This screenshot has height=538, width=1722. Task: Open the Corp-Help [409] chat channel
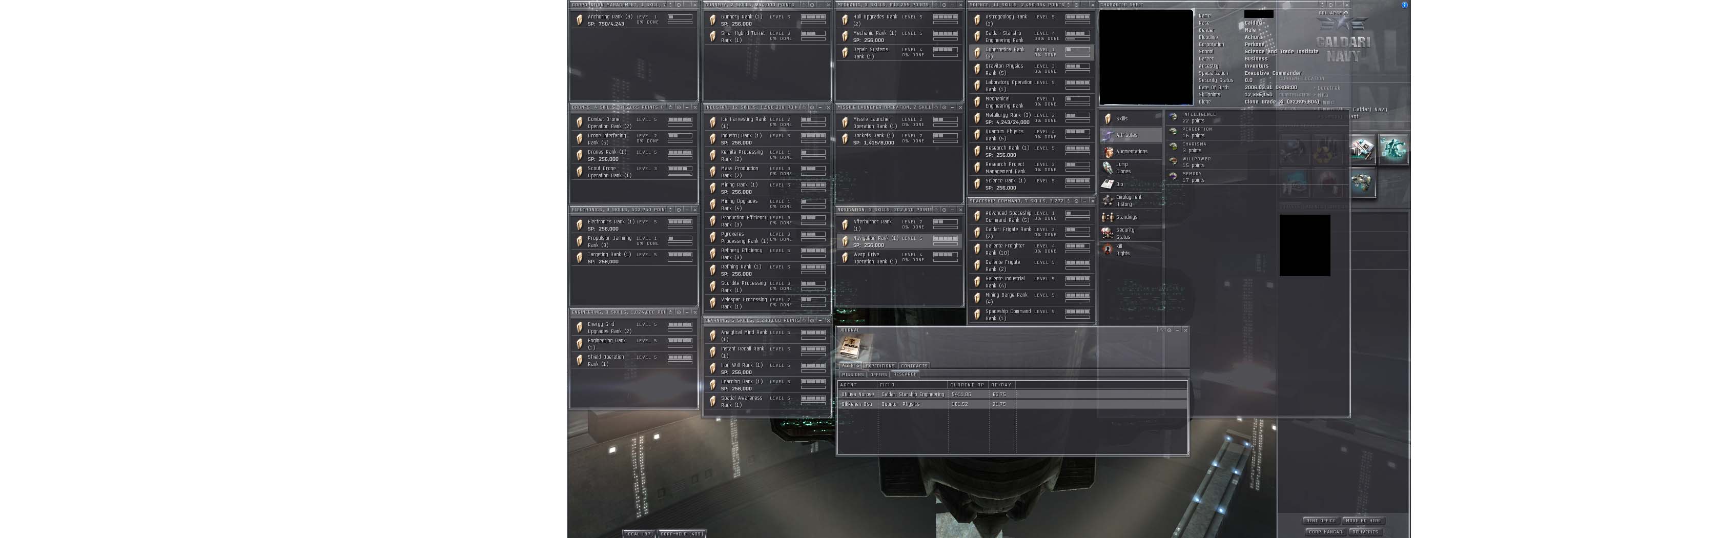click(x=682, y=534)
